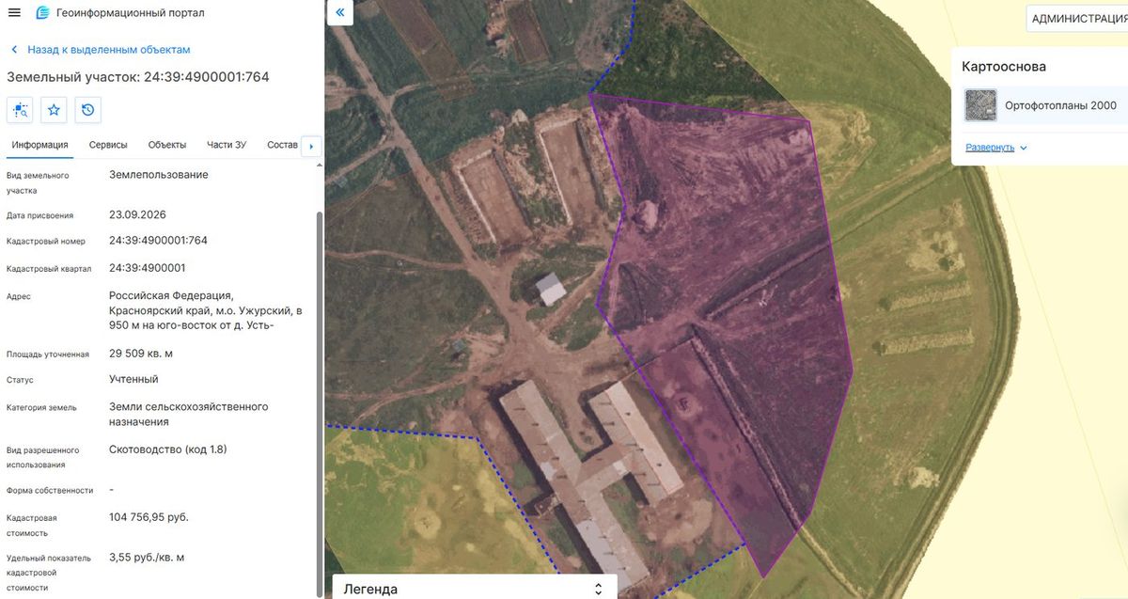Viewport: 1128px width, 599px height.
Task: Toggle the Легенда panel expander arrows
Action: click(598, 589)
